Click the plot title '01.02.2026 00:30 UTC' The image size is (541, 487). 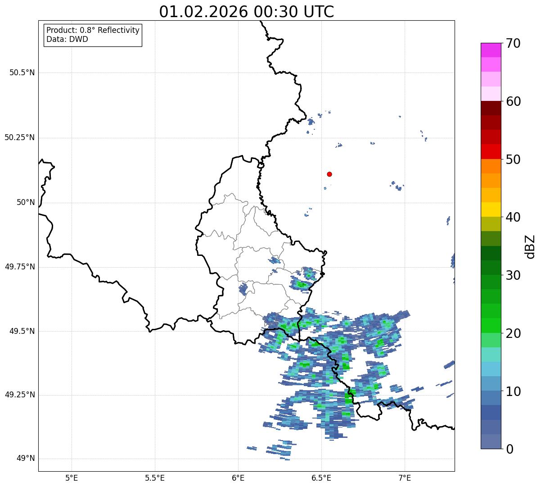pos(247,12)
